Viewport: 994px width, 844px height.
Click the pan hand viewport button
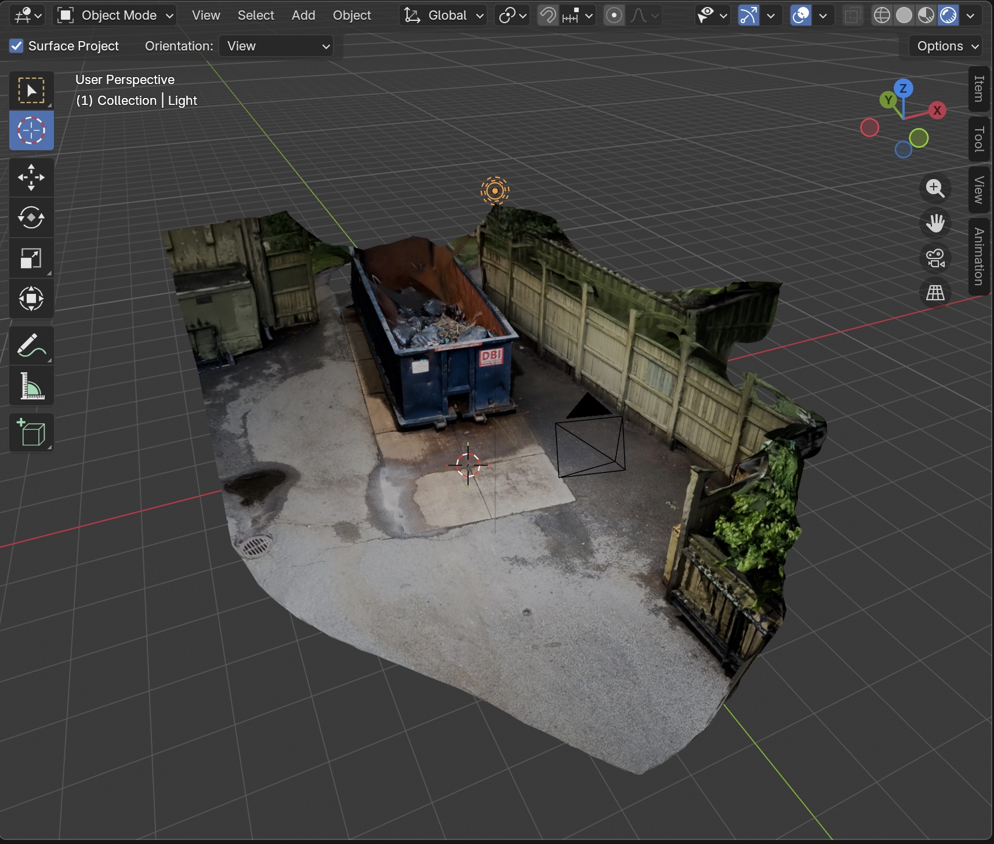pos(935,223)
